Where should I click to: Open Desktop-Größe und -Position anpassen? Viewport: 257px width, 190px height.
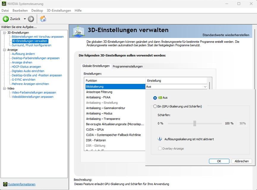pyautogui.click(x=37, y=75)
